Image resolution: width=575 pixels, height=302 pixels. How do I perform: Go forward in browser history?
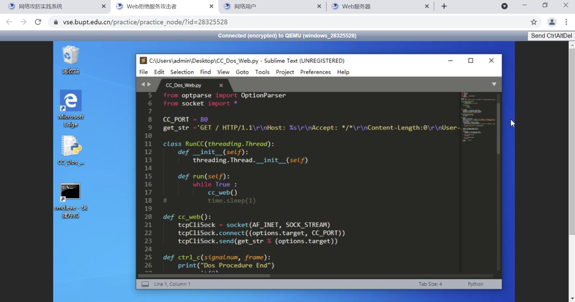[24, 22]
